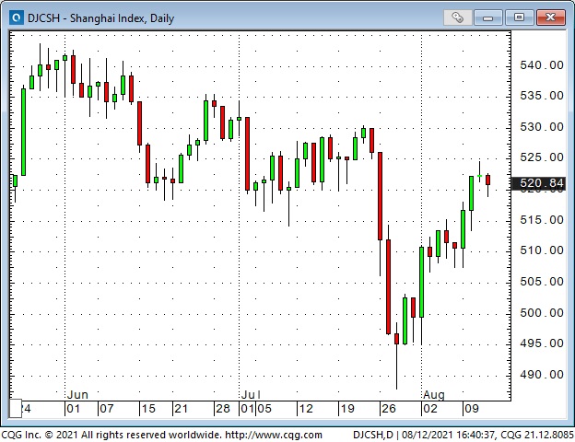Click the 12 date label on time axis
This screenshot has width=575, height=442.
(x=306, y=409)
